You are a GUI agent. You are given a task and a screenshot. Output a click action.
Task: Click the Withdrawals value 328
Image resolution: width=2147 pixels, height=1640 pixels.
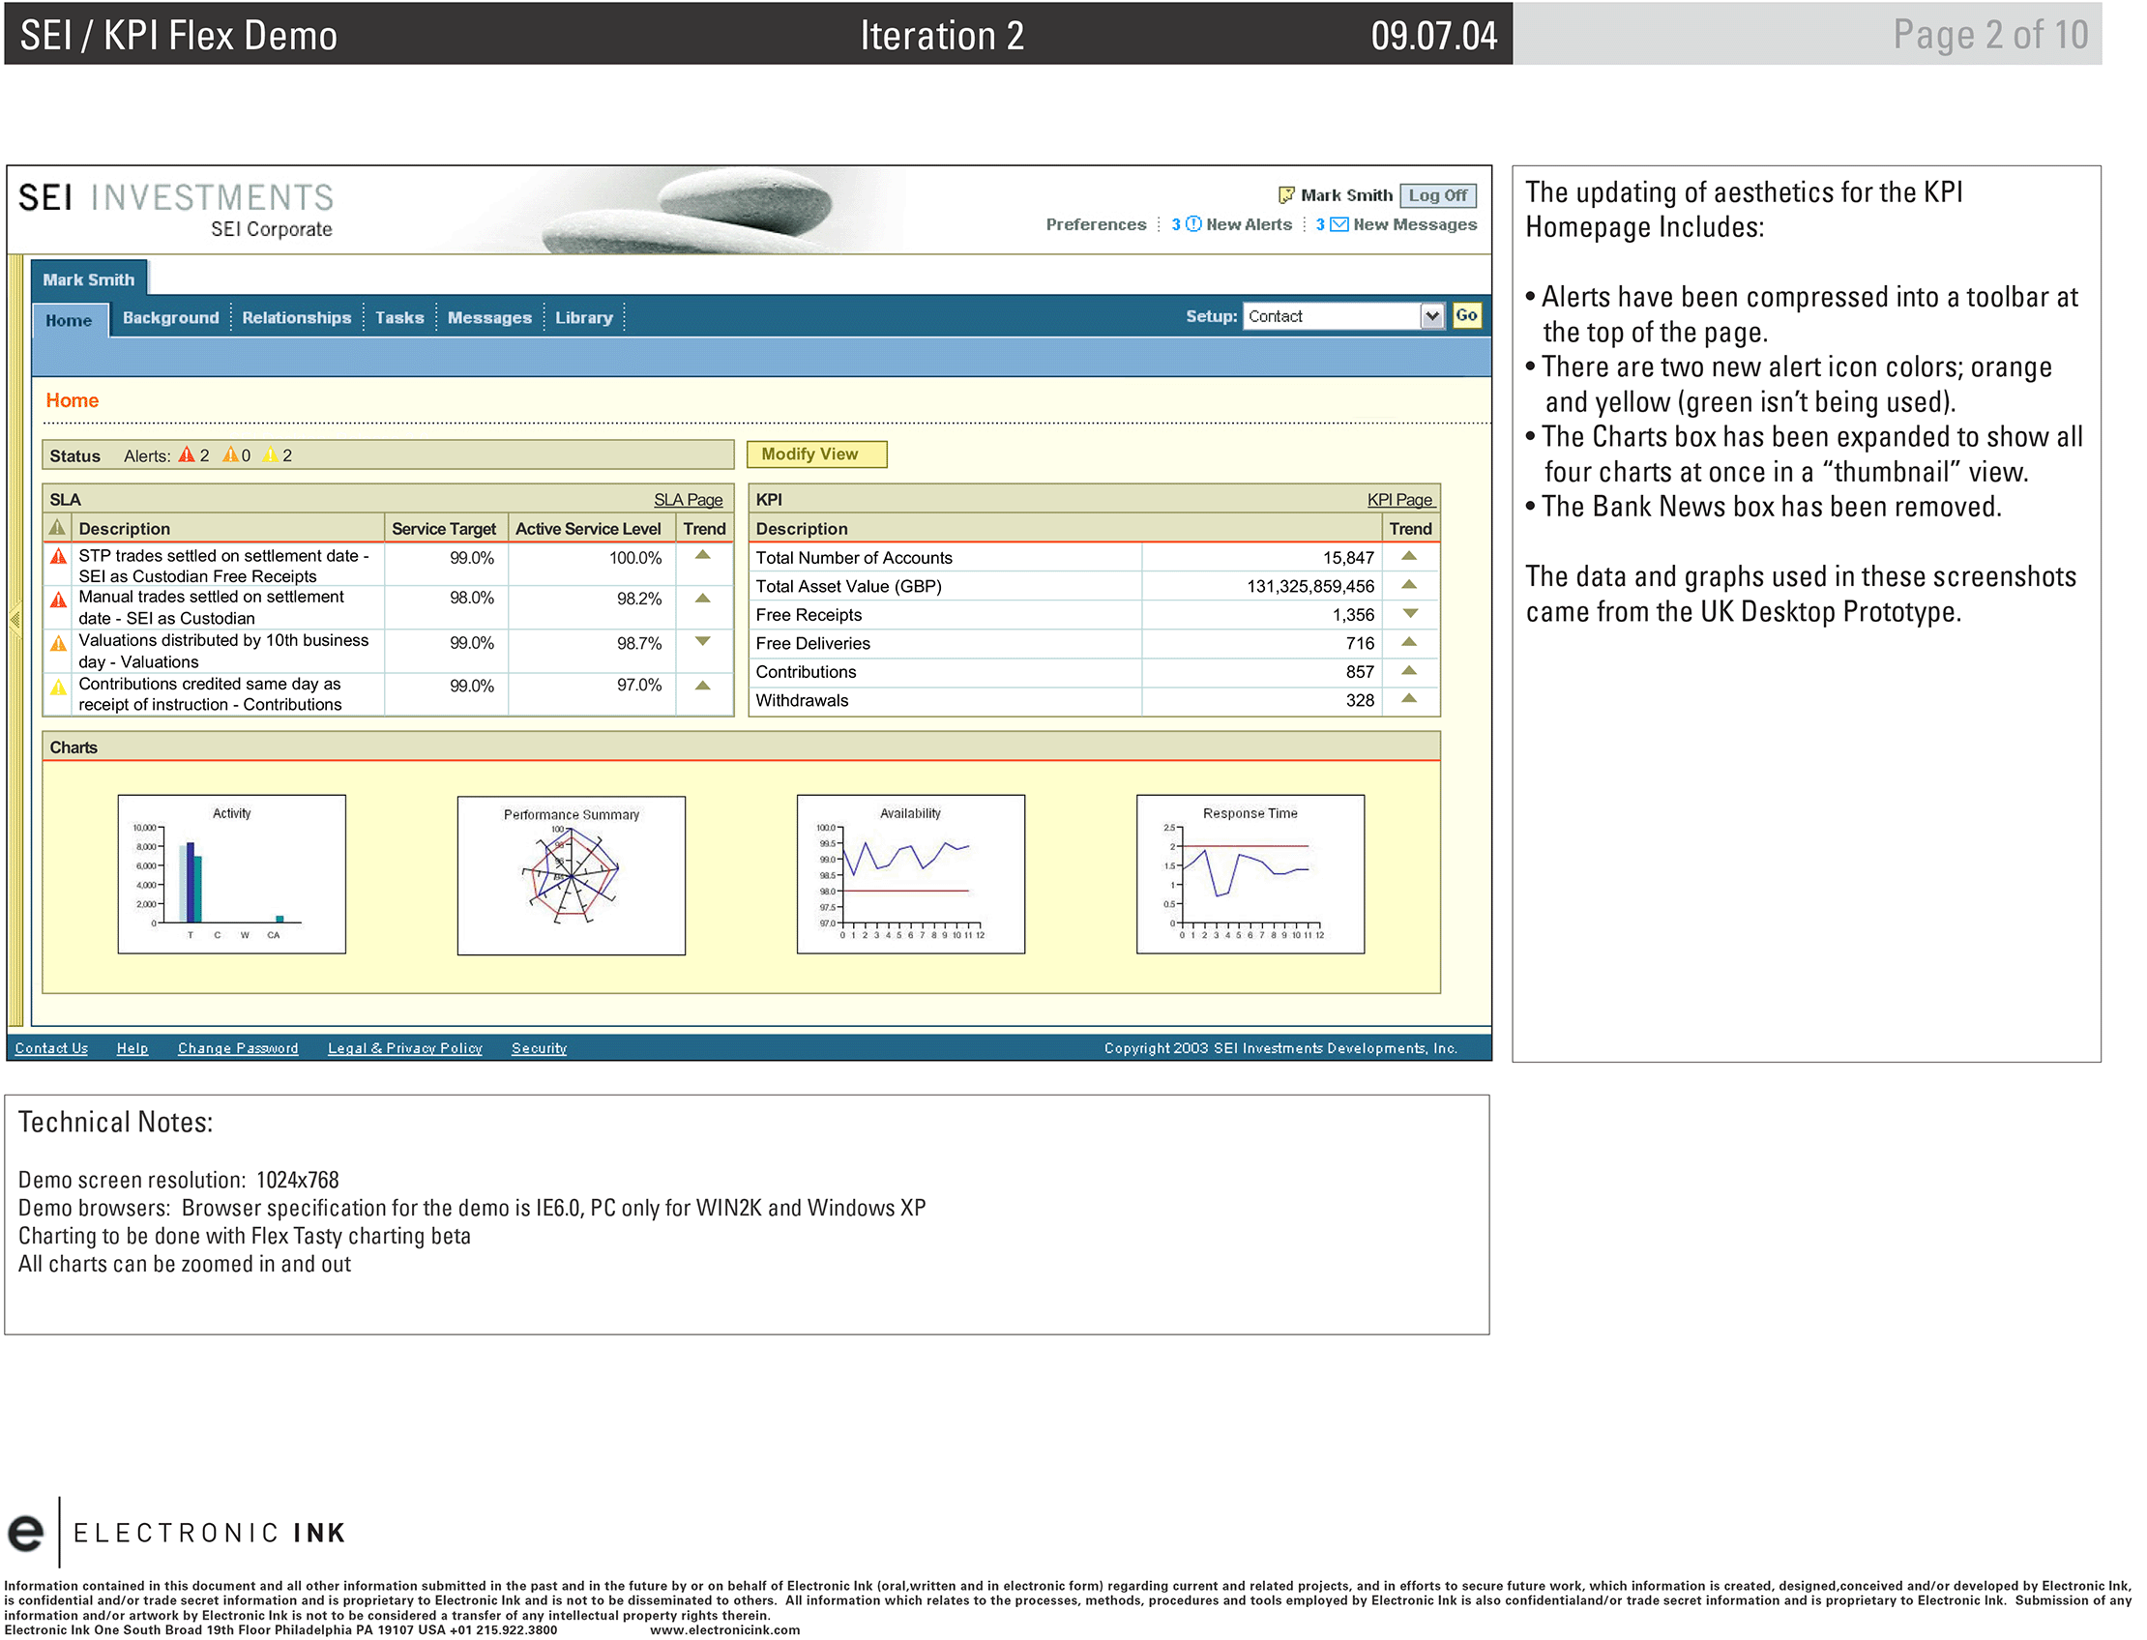(x=1359, y=700)
